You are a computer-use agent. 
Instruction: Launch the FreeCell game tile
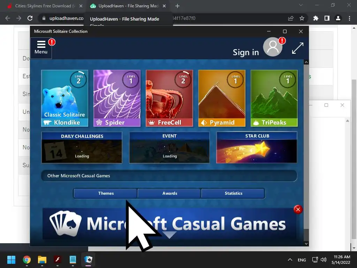(169, 98)
